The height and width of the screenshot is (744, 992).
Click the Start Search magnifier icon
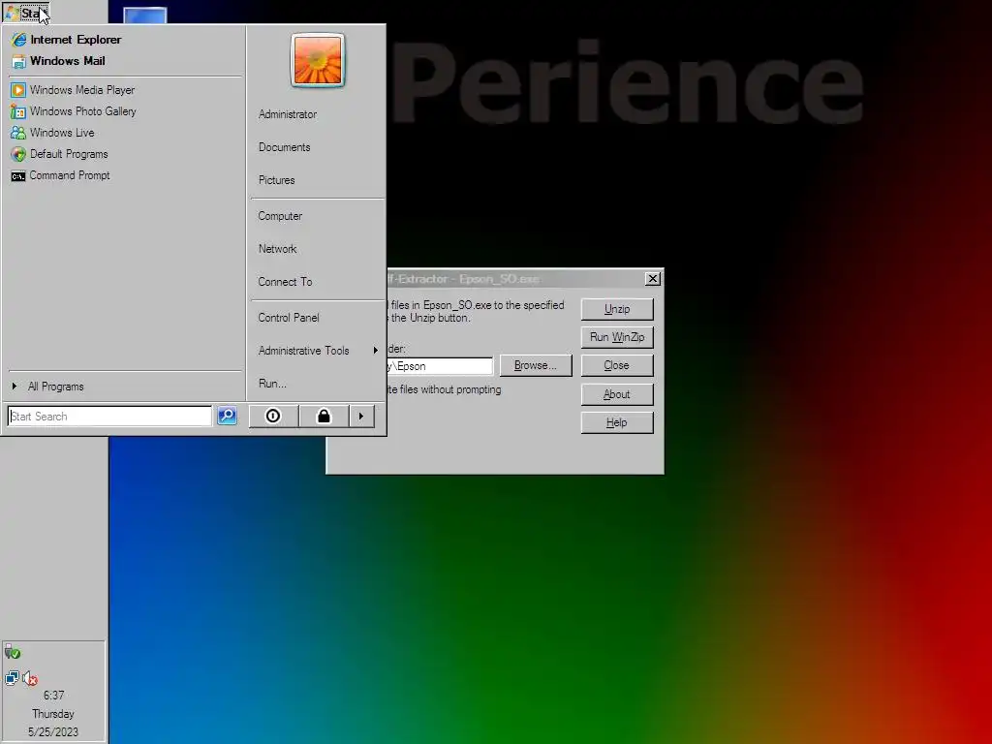227,416
